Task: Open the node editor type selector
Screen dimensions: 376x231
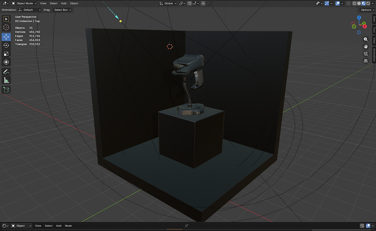Action: coord(5,226)
